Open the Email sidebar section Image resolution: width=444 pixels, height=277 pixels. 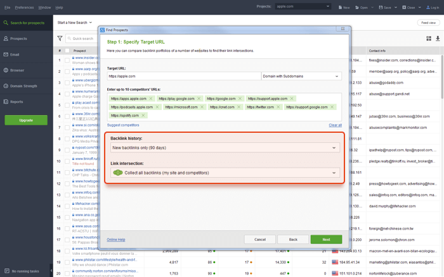[27, 54]
